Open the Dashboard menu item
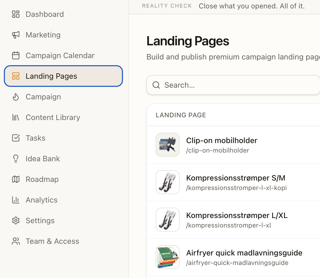320x278 pixels. (x=63, y=14)
